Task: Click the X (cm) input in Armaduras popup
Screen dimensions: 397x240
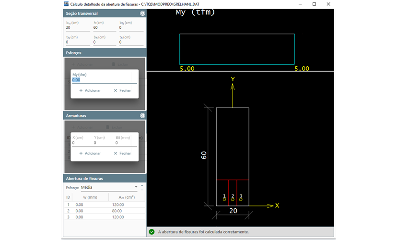Action: click(81, 143)
